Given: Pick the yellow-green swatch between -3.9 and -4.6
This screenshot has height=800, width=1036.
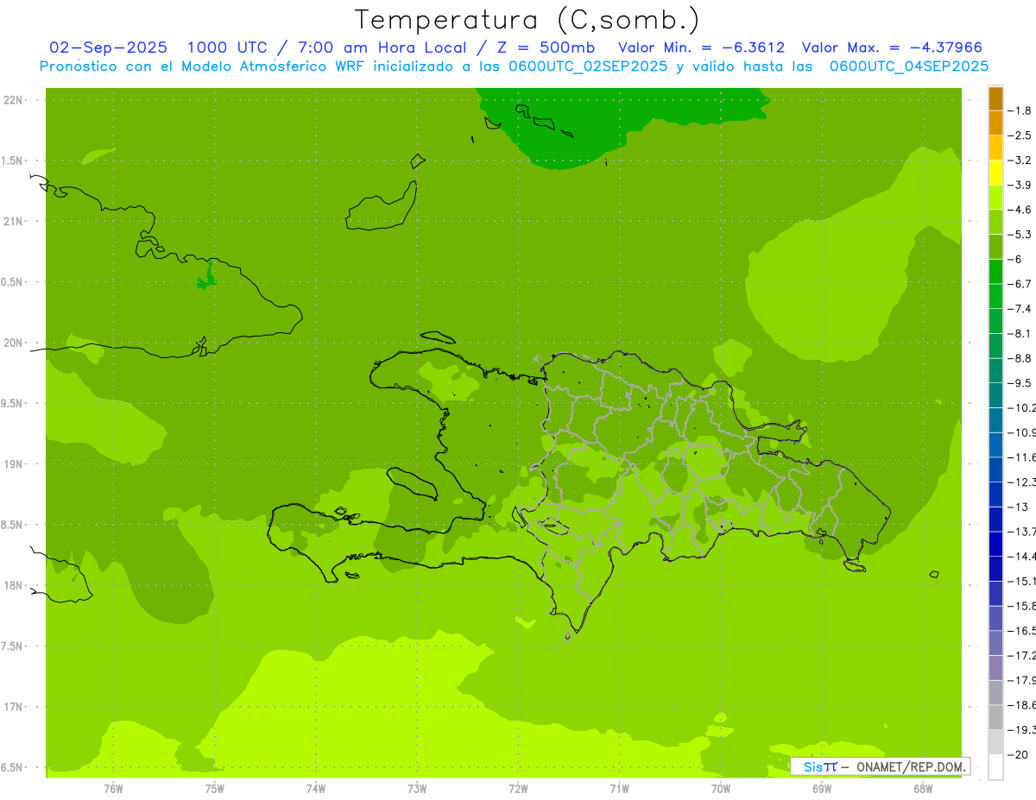Looking at the screenshot, I should pos(995,198).
